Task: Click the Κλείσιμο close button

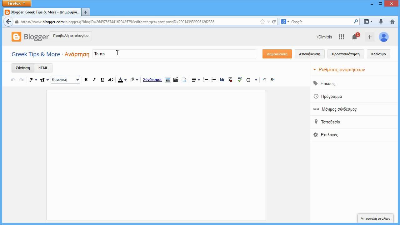Action: 378,54
